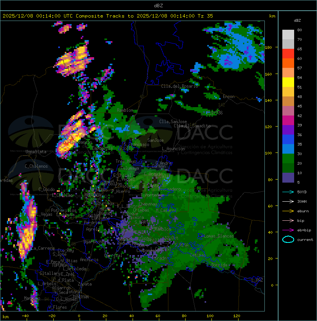317x321 pixels.
Task: Click the 'TUNUYAN' place label
Action: click(x=81, y=297)
